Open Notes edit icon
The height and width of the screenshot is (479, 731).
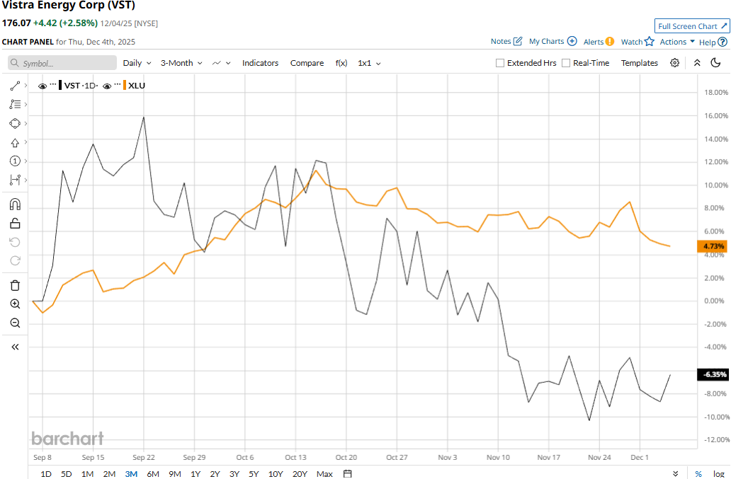point(518,41)
